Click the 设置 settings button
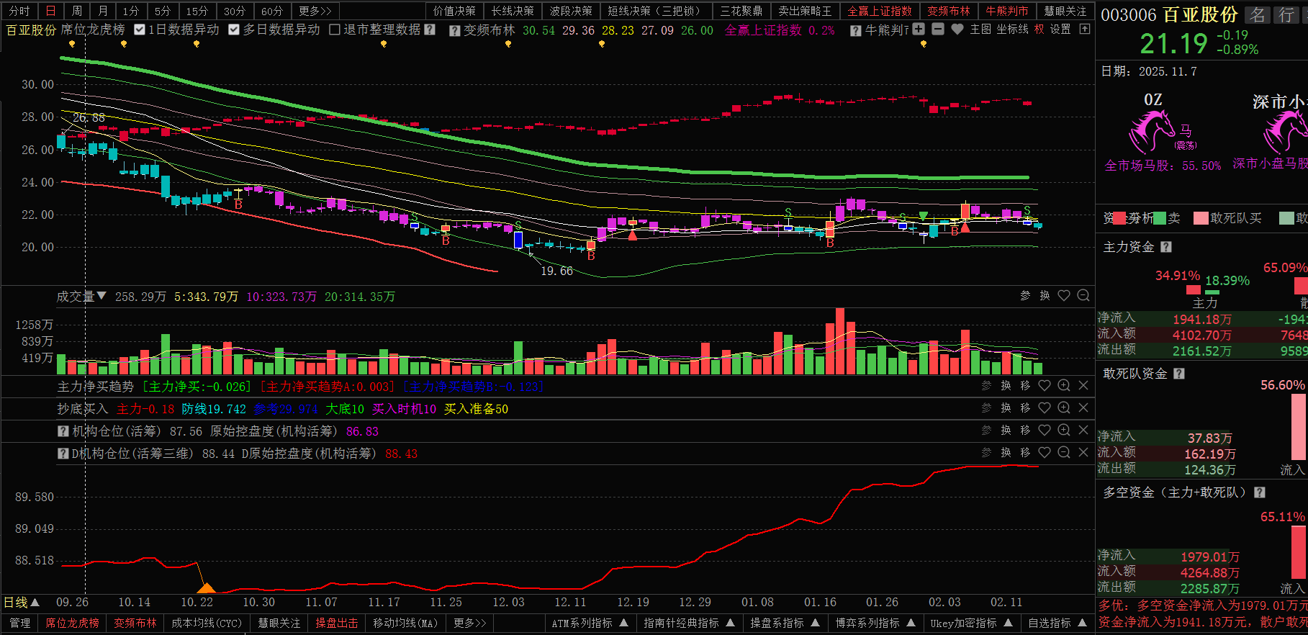This screenshot has height=635, width=1308. (1060, 30)
